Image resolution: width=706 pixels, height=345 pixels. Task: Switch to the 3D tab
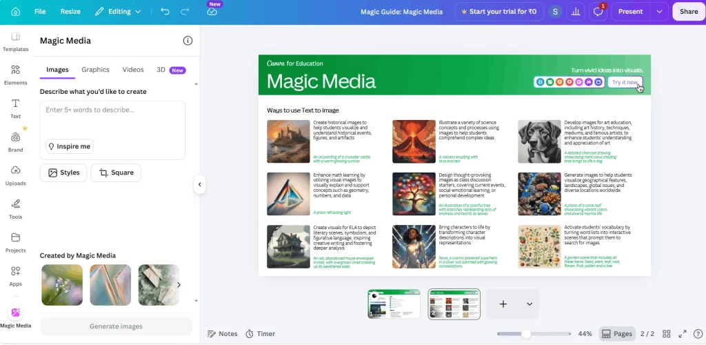[171, 70]
